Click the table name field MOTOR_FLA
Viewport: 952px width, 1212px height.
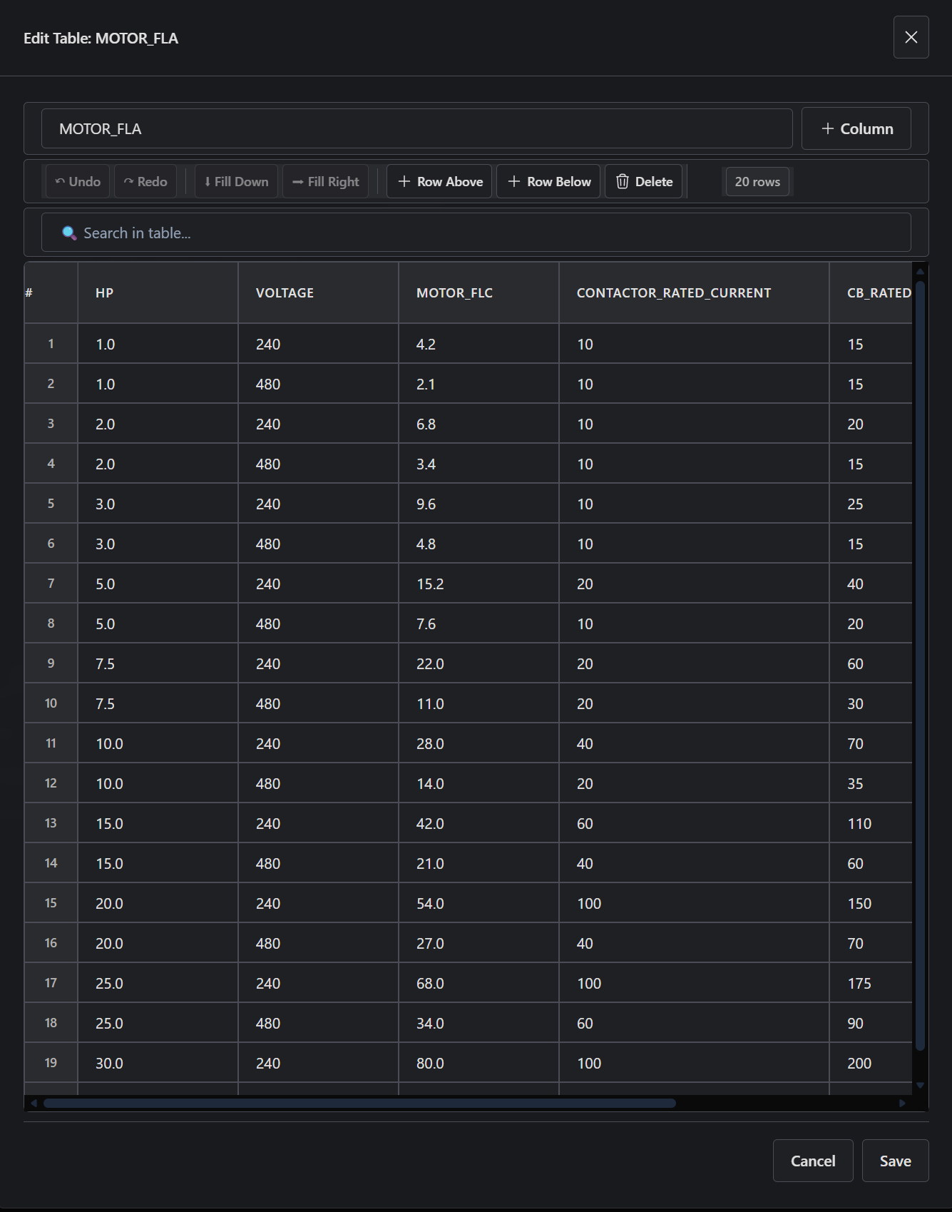point(416,128)
